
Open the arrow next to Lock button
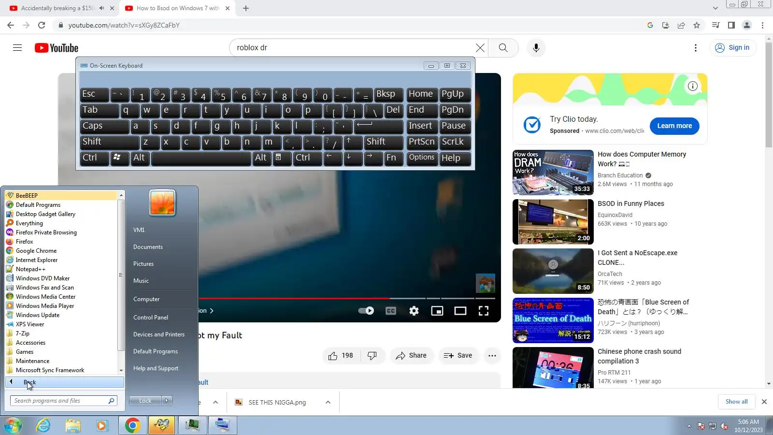pyautogui.click(x=167, y=401)
